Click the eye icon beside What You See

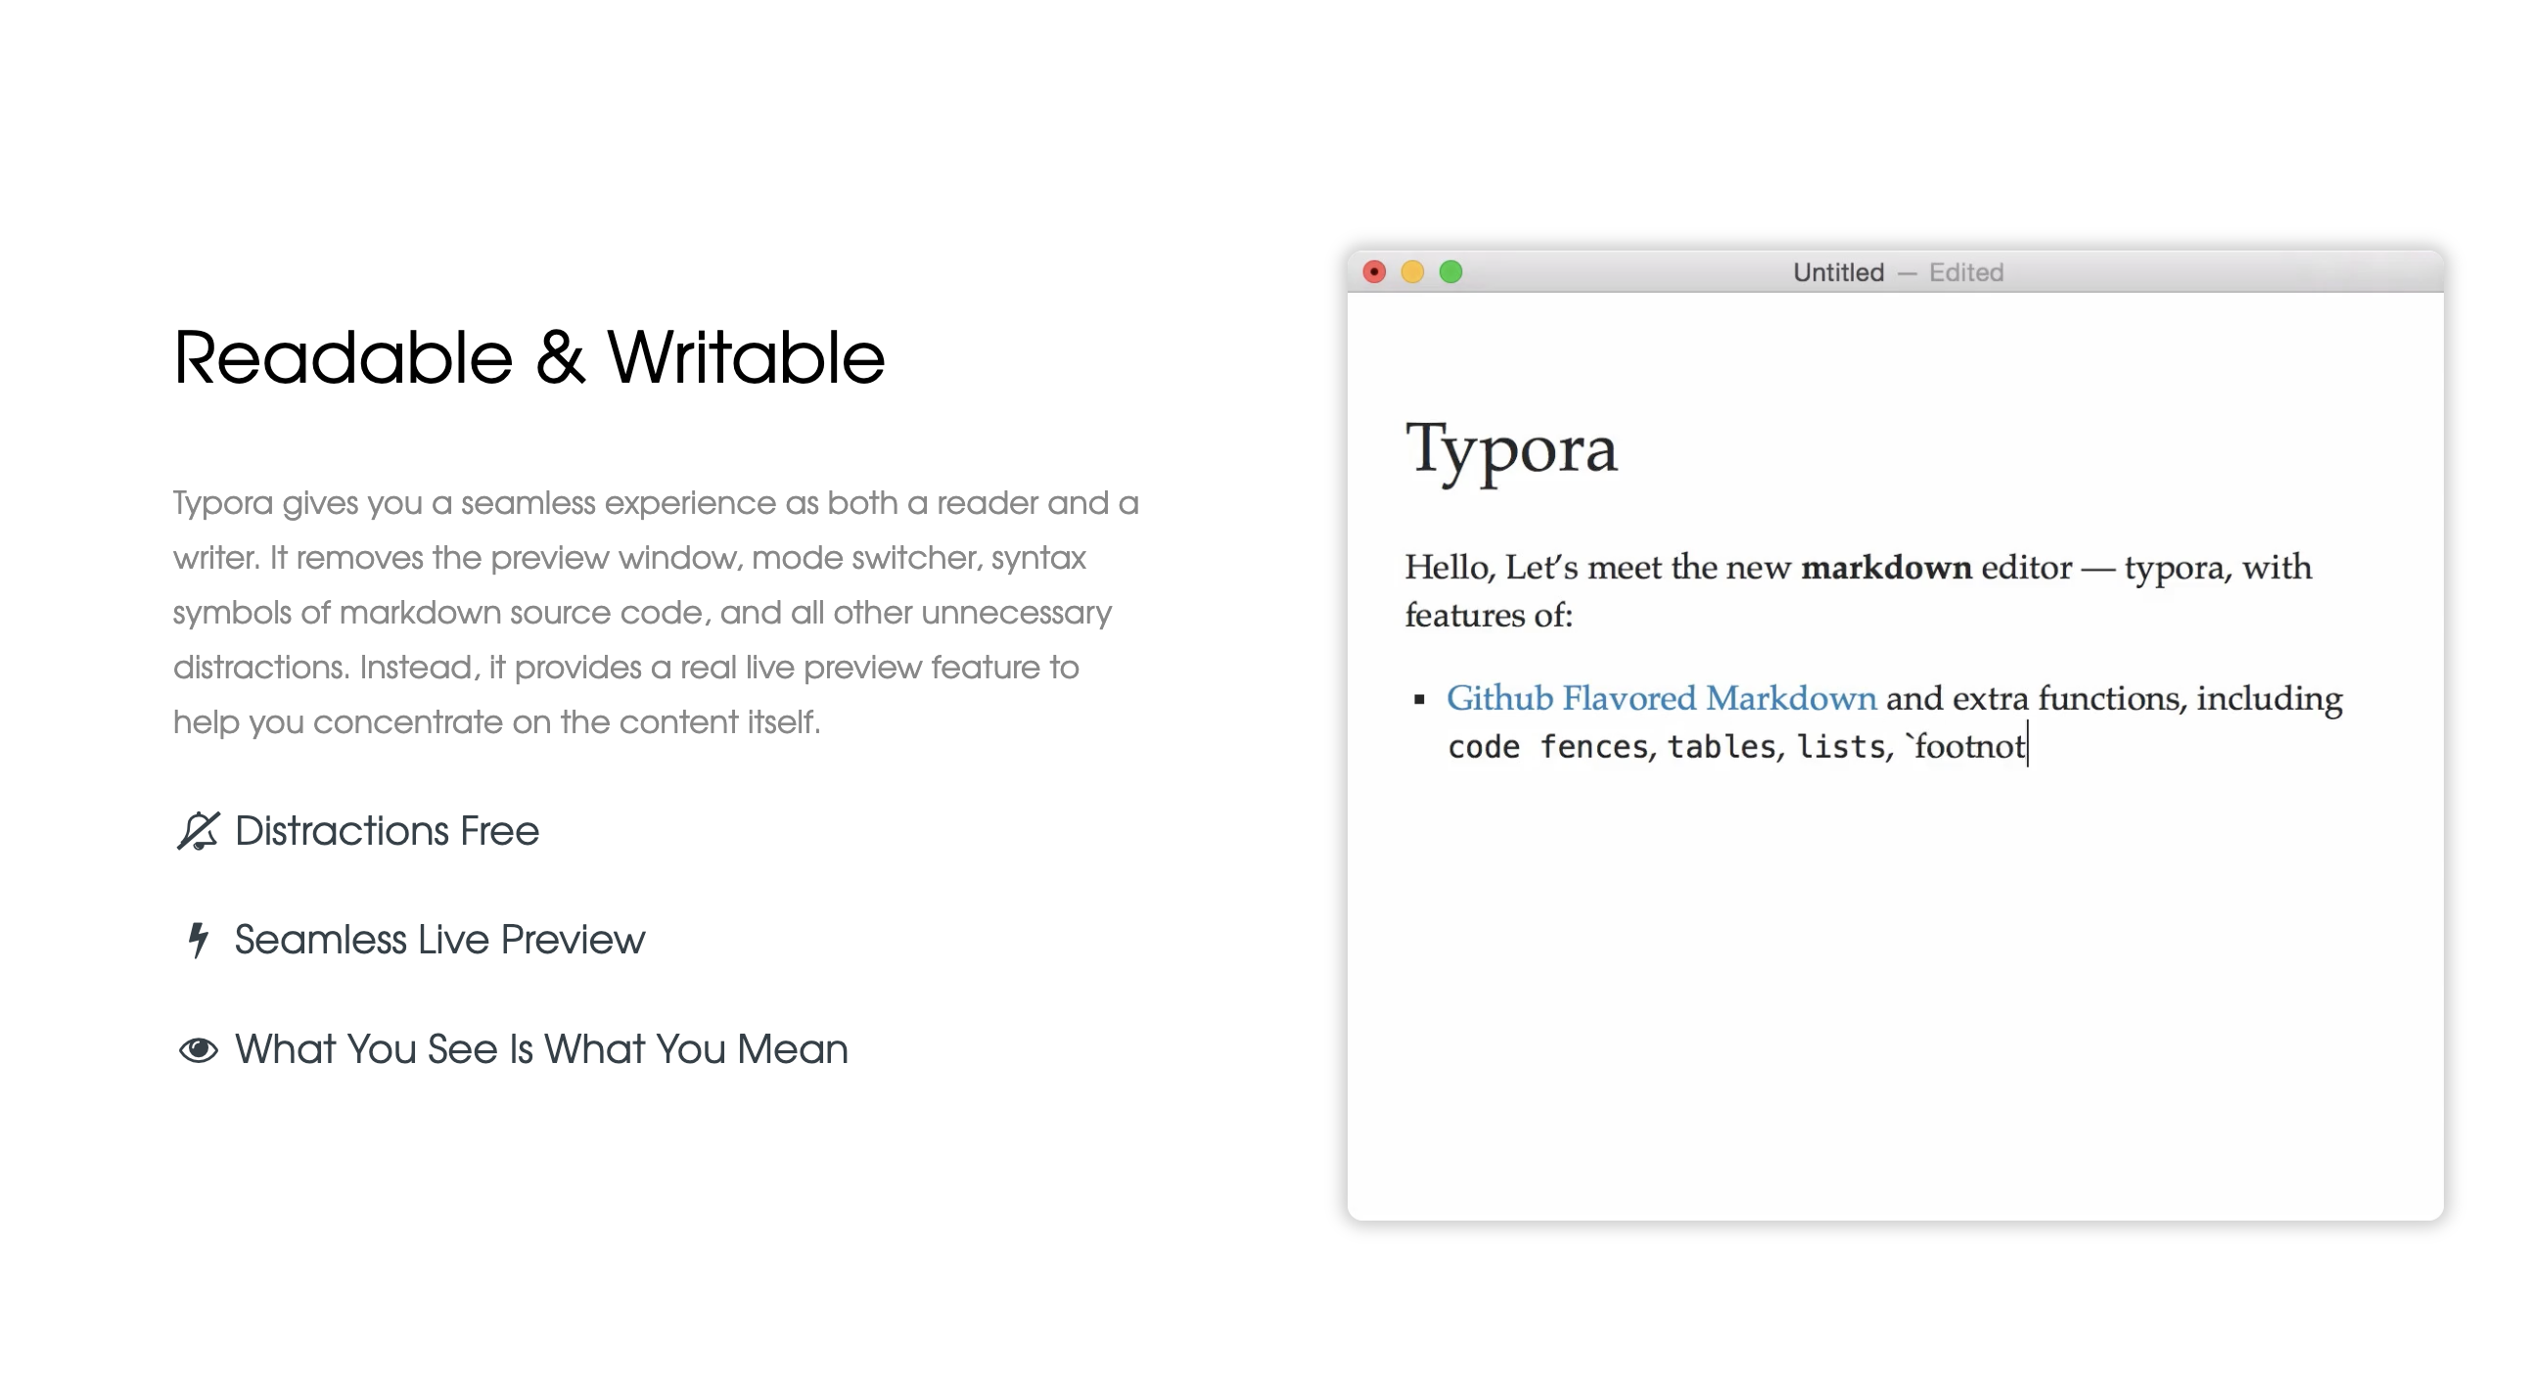pos(199,1049)
